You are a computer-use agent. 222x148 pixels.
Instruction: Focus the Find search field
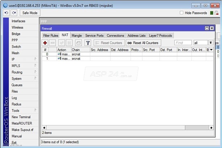coord(183,43)
